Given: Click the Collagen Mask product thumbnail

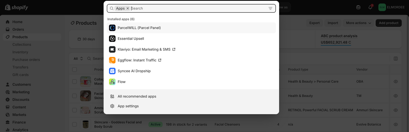Looking at the screenshot, I should pyautogui.click(x=85, y=82).
